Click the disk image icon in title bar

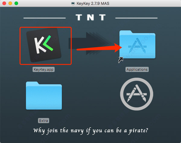73,3
